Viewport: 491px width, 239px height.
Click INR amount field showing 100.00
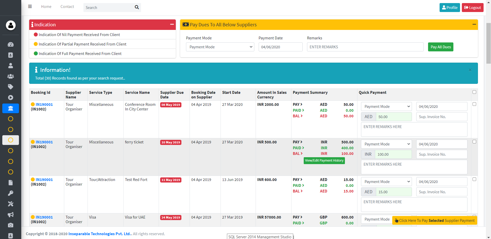coord(393,154)
